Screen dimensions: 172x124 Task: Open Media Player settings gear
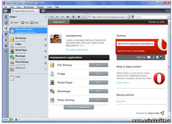pos(46,51)
